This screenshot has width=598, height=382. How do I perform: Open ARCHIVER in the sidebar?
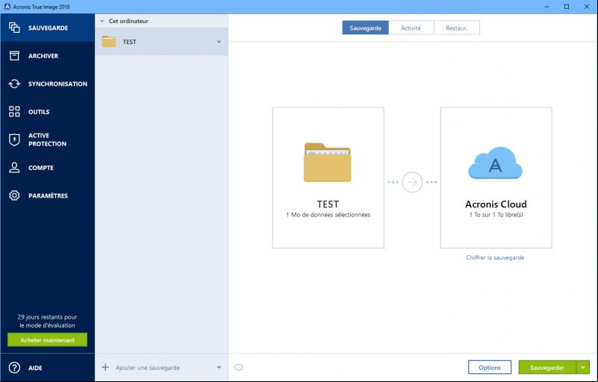point(43,56)
